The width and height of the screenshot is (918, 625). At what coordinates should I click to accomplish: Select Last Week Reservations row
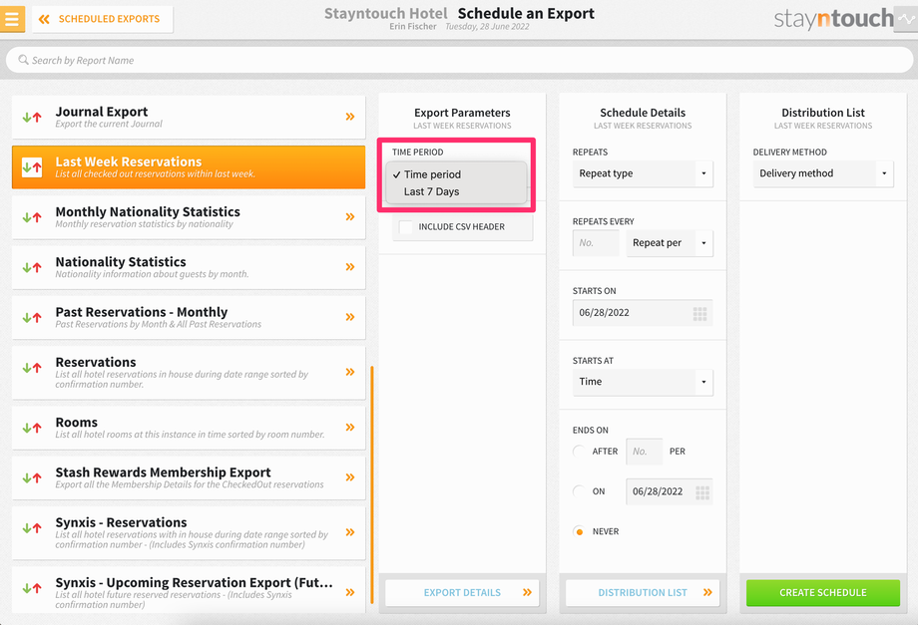pyautogui.click(x=189, y=167)
